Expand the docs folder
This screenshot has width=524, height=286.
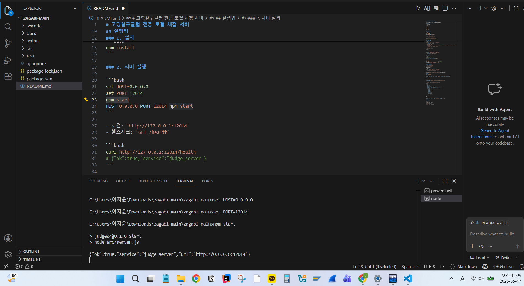click(49, 33)
